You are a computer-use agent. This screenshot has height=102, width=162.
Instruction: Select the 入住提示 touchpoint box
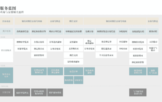153,42
